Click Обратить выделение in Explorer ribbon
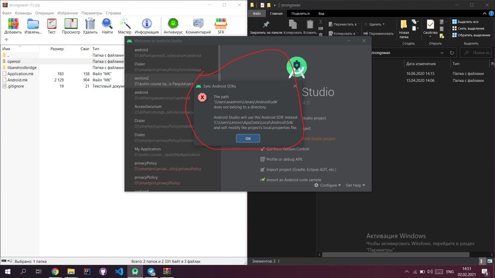 click(x=471, y=35)
